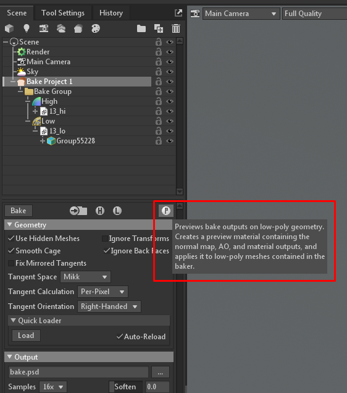Image resolution: width=347 pixels, height=393 pixels.
Task: Select the Bake Group folder
Action: (x=52, y=91)
